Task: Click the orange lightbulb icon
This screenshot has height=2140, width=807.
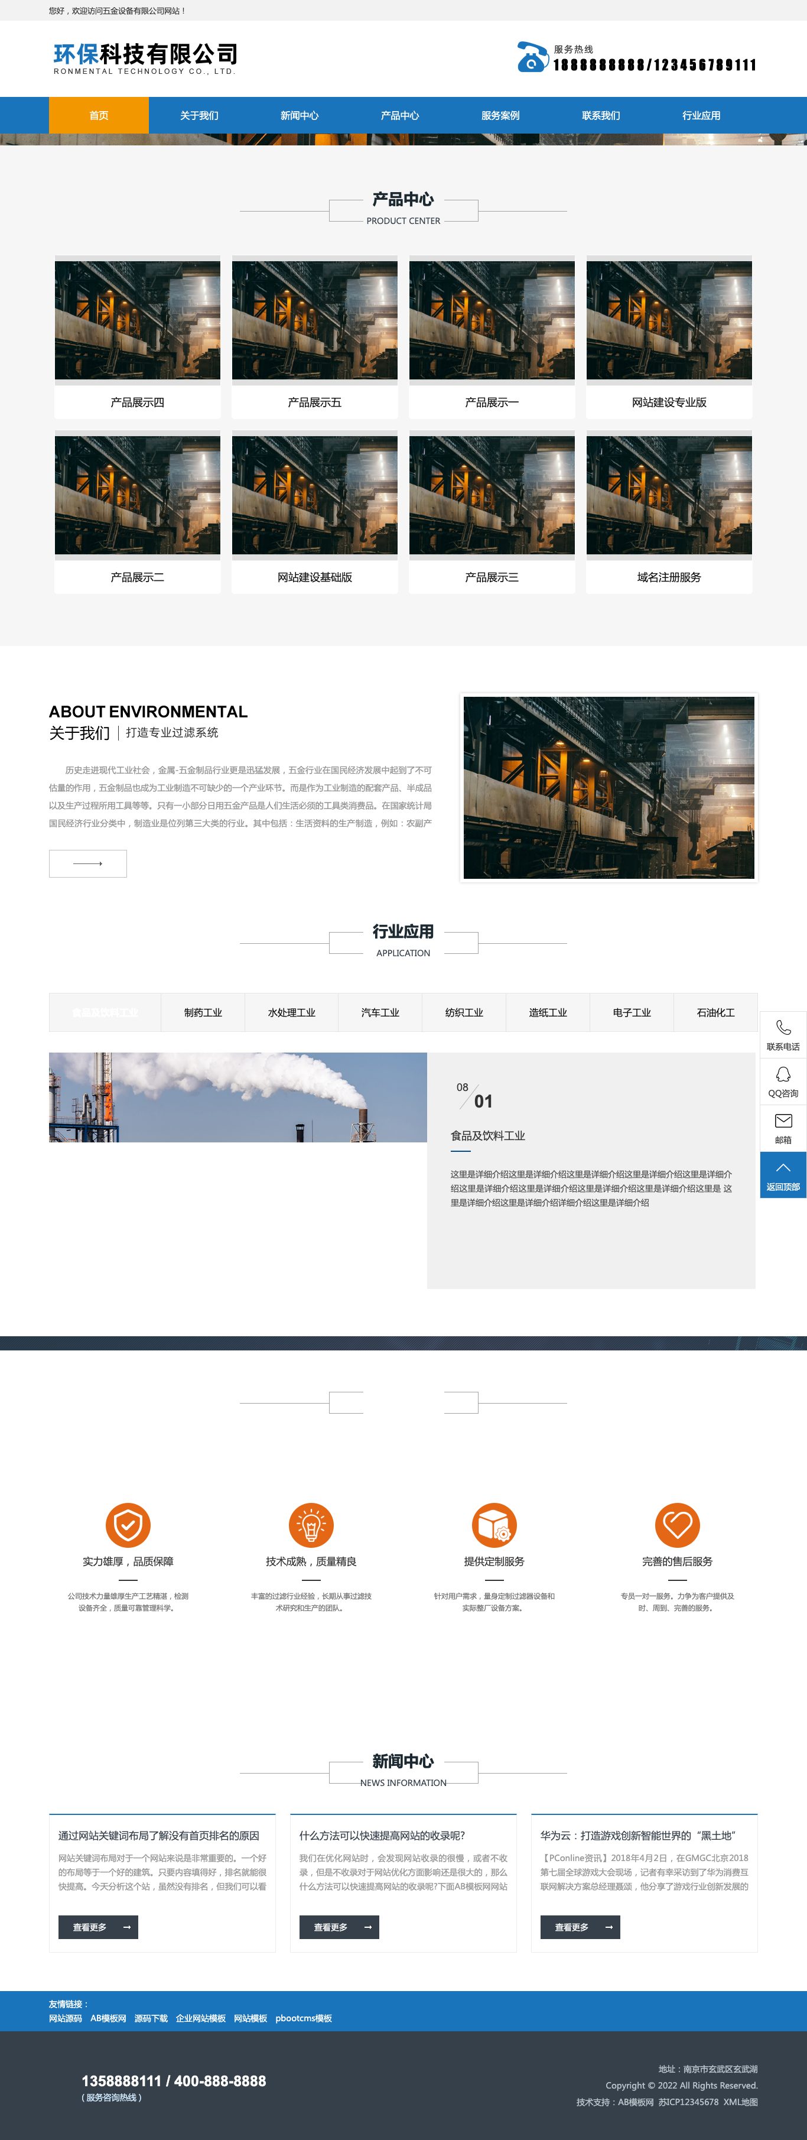Action: pos(311,1525)
